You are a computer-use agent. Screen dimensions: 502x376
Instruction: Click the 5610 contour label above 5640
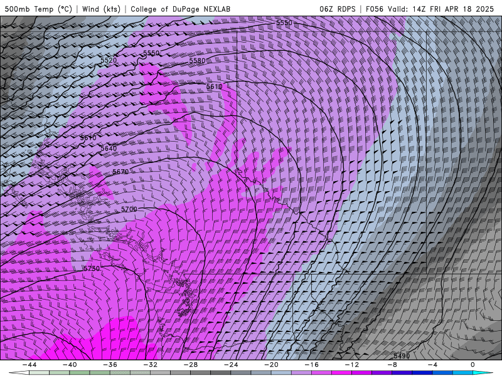click(x=88, y=138)
